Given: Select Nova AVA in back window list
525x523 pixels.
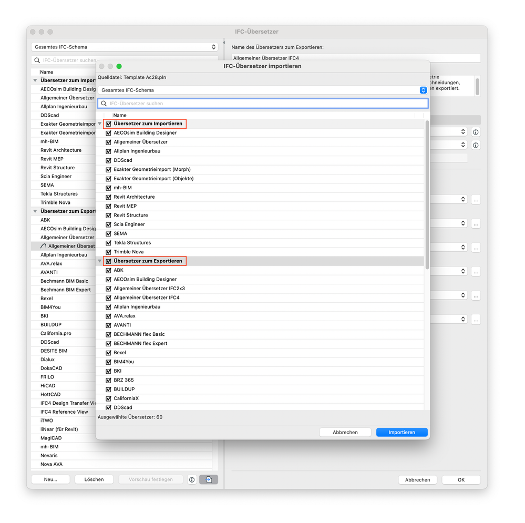Looking at the screenshot, I should click(121, 464).
